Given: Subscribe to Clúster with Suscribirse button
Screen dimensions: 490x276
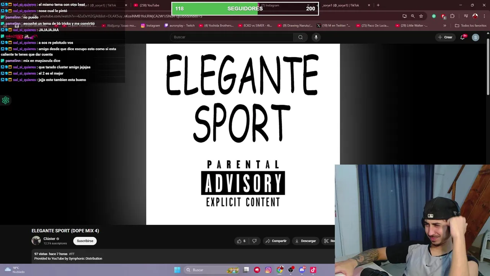Looking at the screenshot, I should coord(85,241).
